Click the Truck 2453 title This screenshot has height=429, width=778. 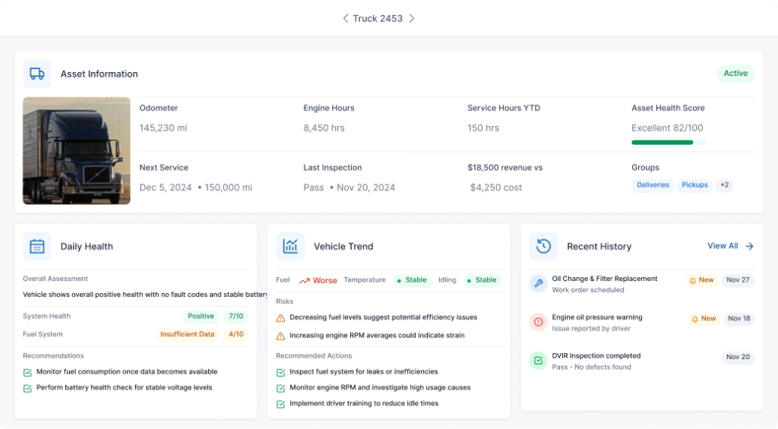point(378,18)
